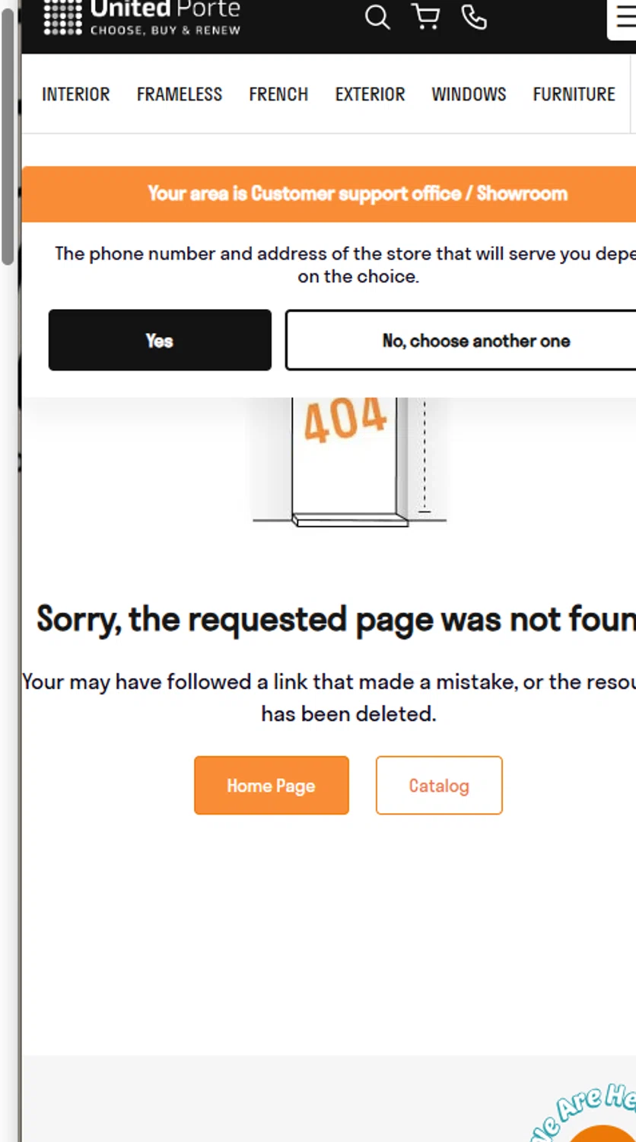Go to the Home Page button
636x1142 pixels.
[272, 786]
